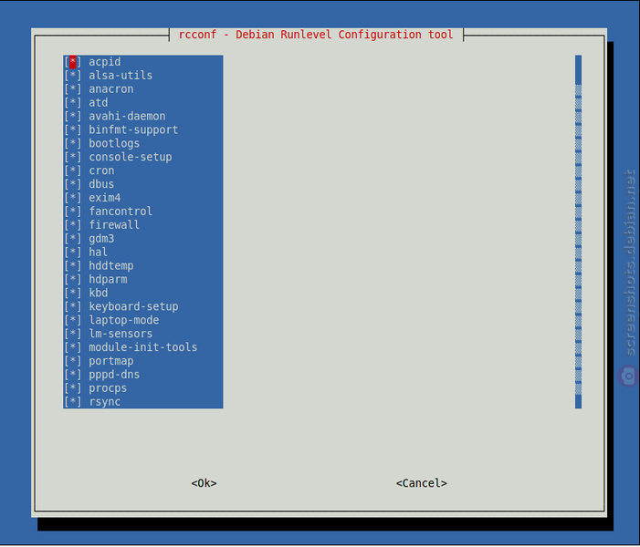The width and height of the screenshot is (640, 547).
Task: Select the lm-sensors label
Action: (121, 334)
